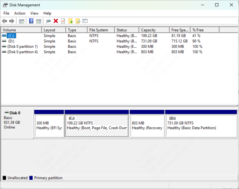Click the (C:) volume drive icon

coord(4,36)
